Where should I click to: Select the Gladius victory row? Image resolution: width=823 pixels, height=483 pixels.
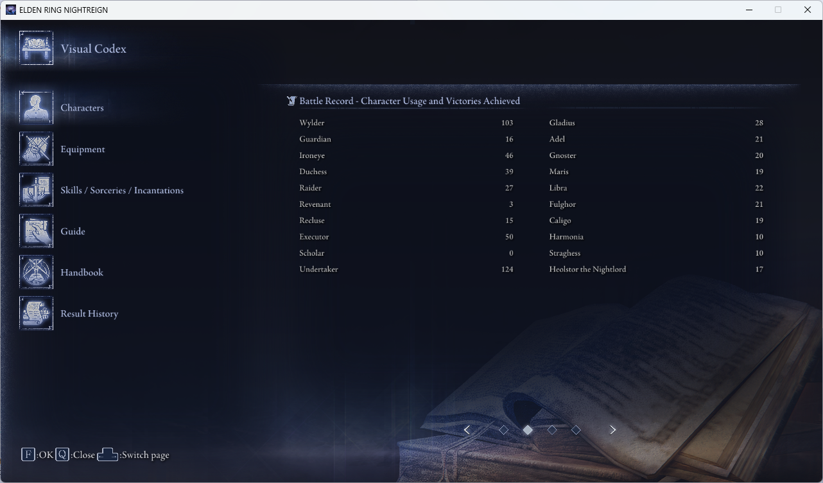point(656,123)
